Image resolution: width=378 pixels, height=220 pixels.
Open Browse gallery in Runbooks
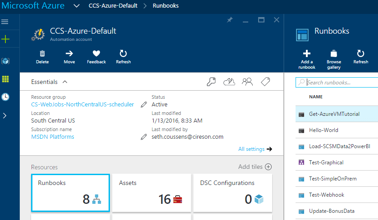point(334,54)
